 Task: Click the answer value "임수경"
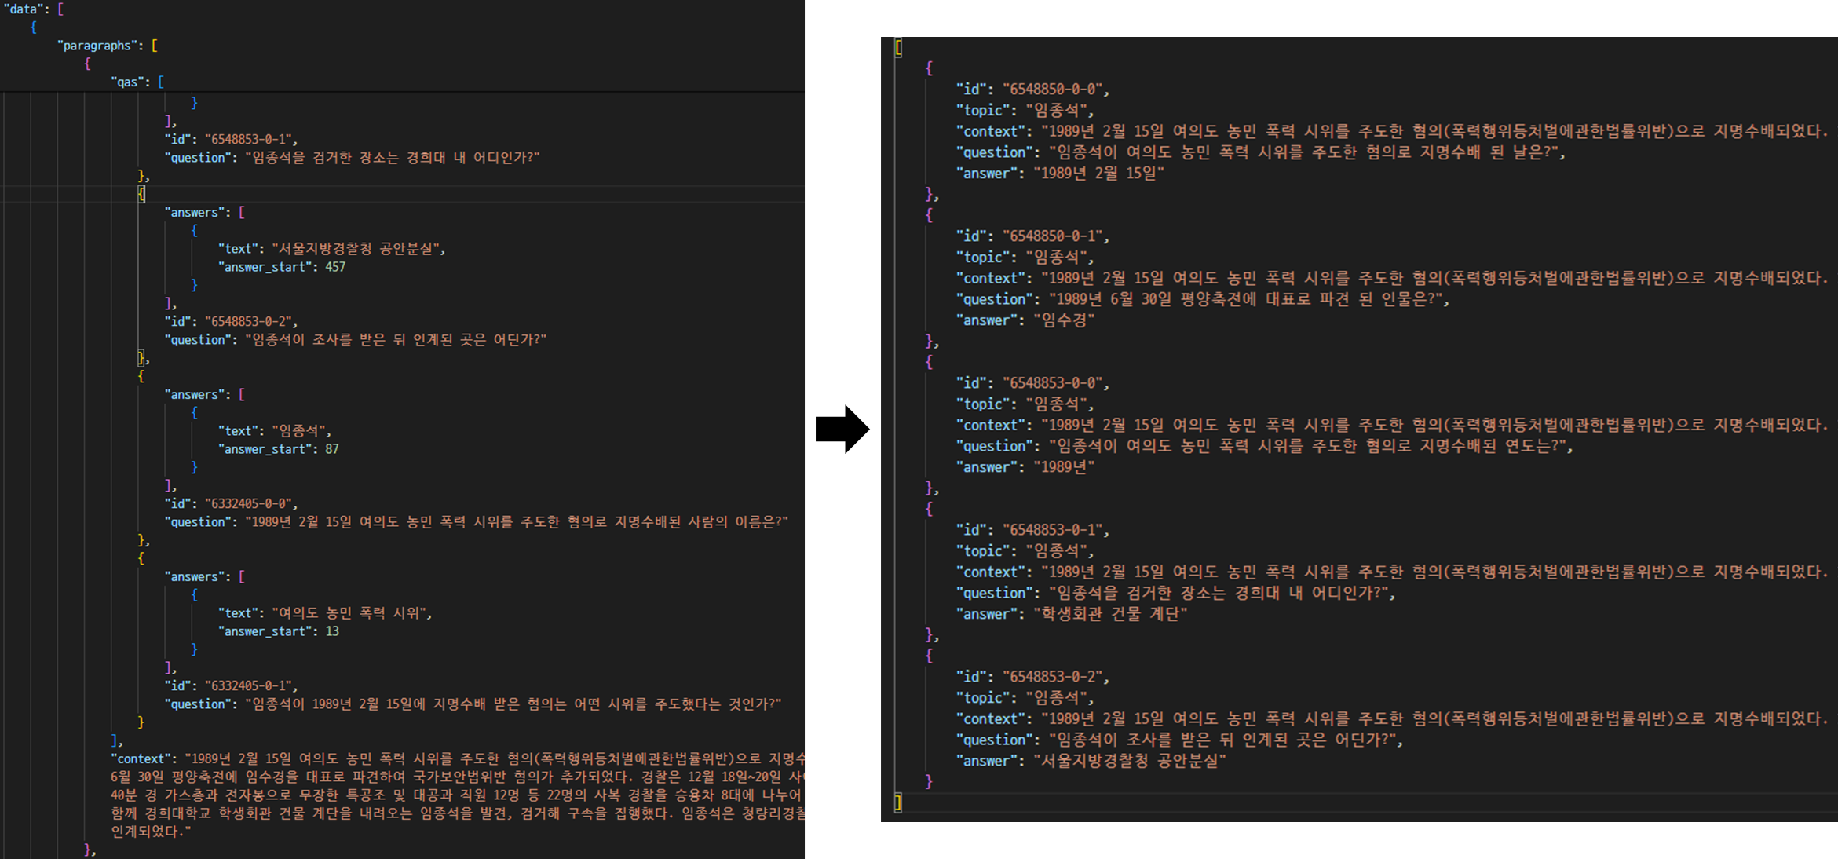click(1063, 320)
